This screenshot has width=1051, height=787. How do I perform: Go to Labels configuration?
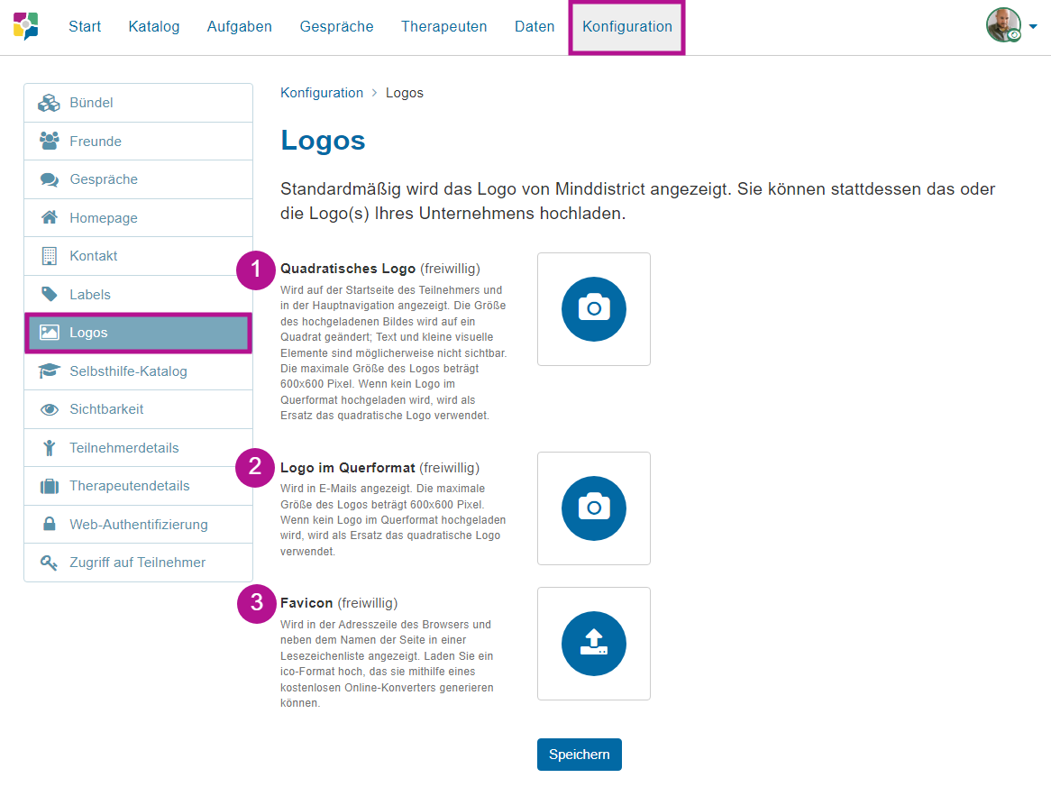tap(138, 294)
